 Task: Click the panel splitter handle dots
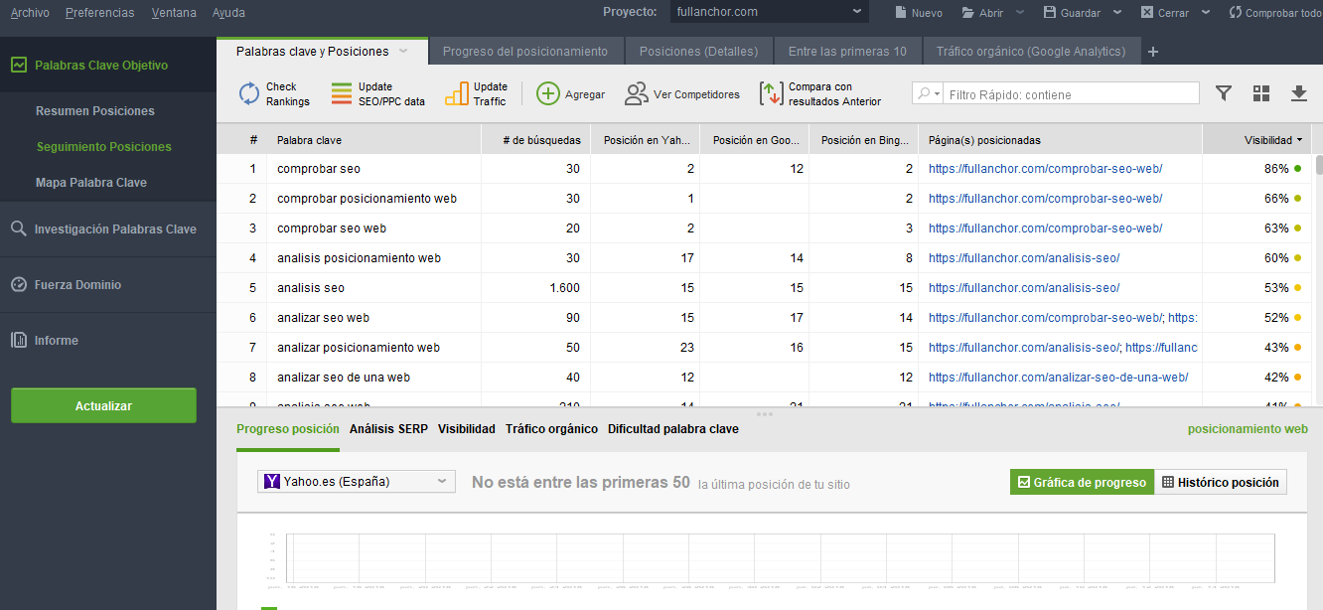click(x=765, y=413)
